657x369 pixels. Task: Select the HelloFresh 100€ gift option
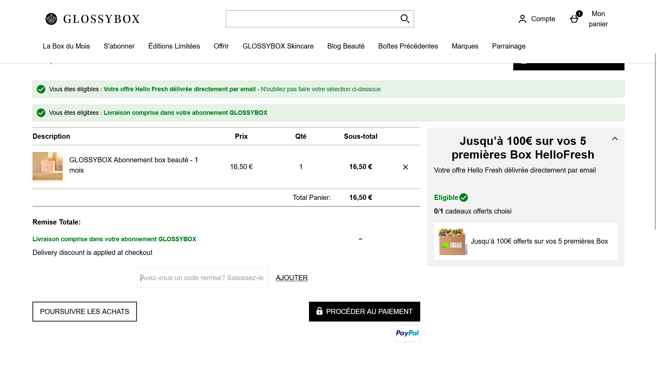pyautogui.click(x=526, y=241)
